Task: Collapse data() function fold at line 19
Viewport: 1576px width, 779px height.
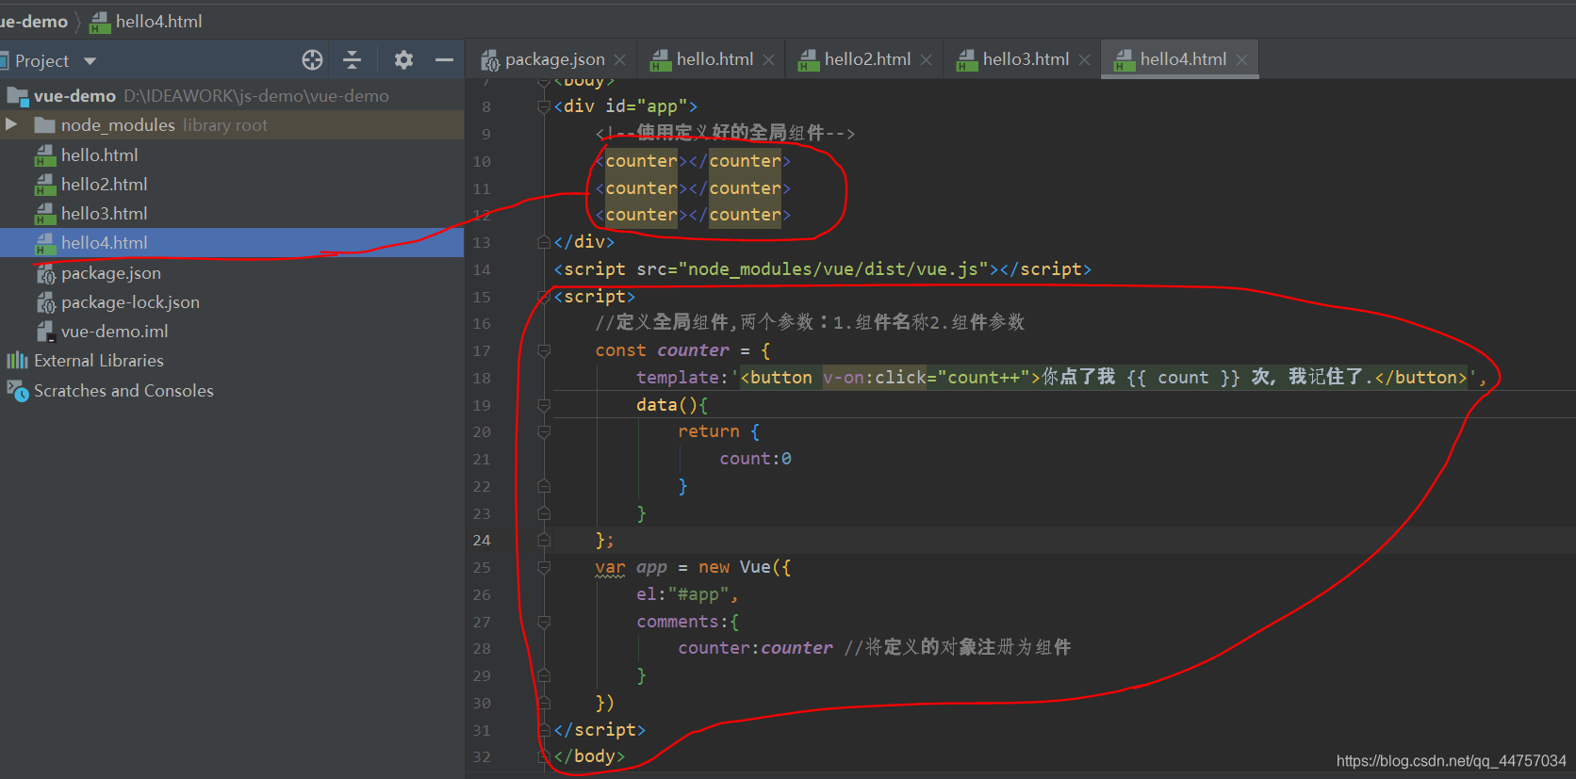Action: [x=544, y=405]
